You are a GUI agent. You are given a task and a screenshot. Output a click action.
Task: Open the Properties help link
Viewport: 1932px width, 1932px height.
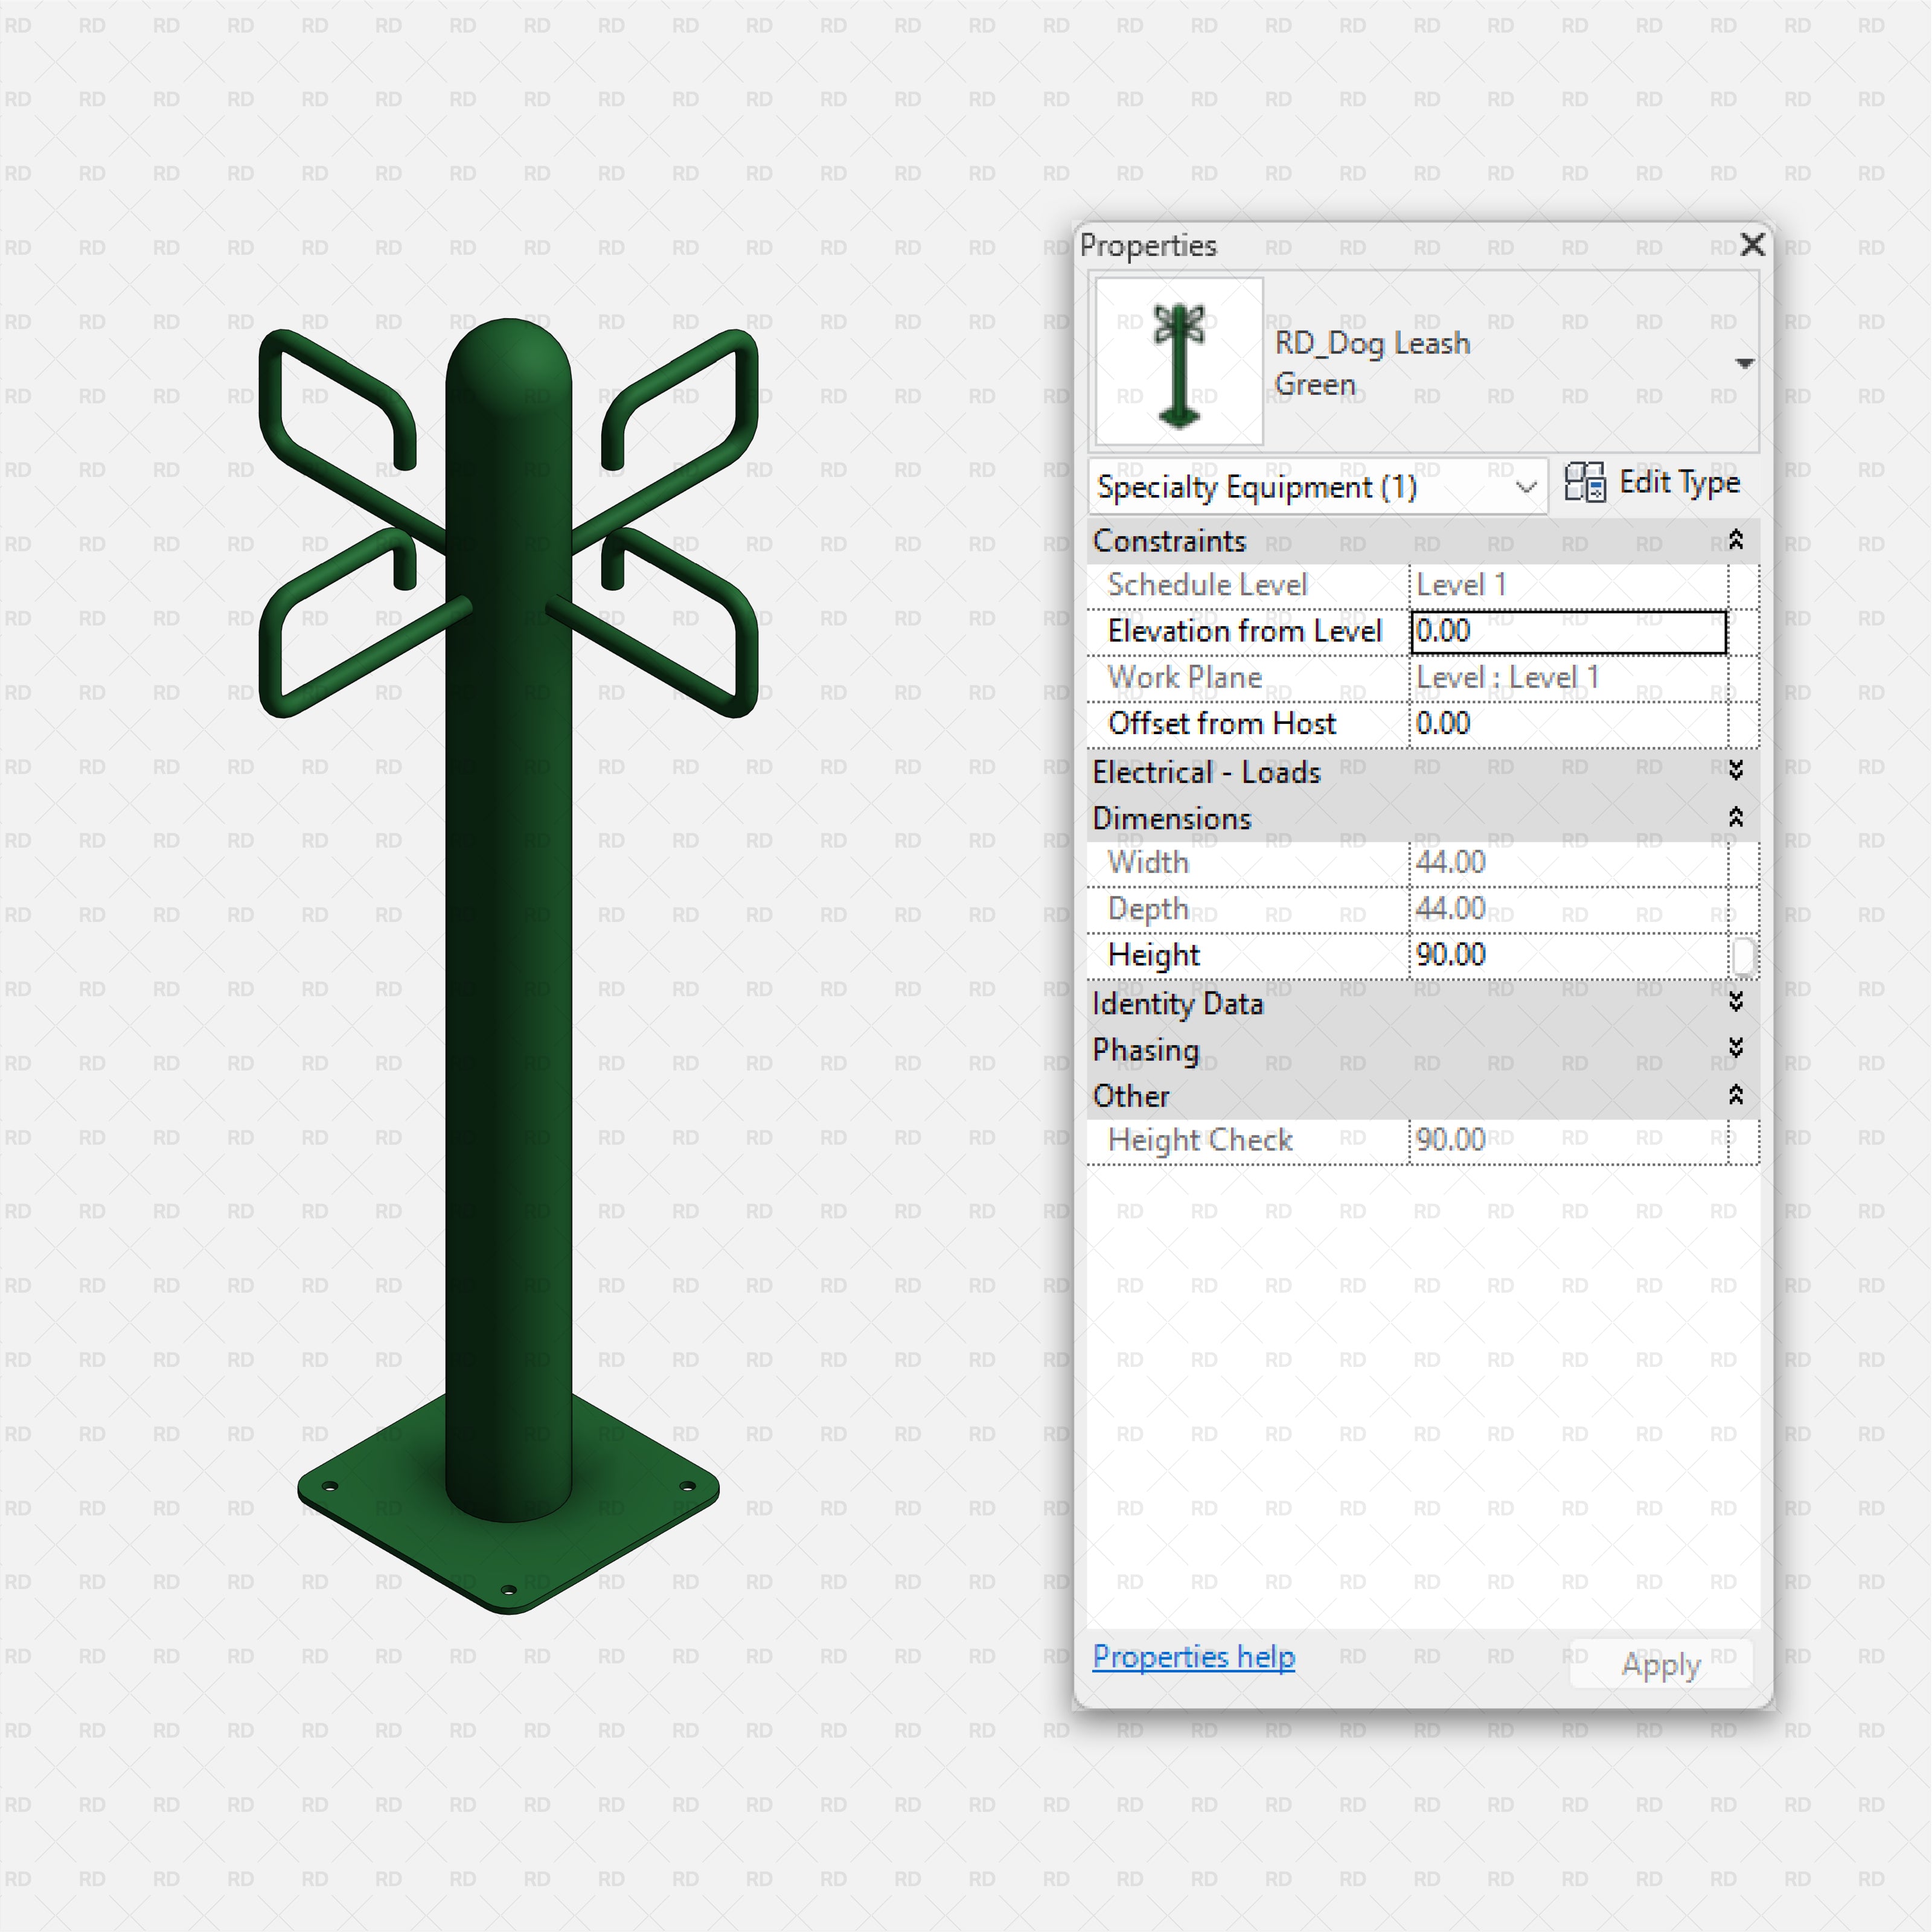pos(1193,1657)
